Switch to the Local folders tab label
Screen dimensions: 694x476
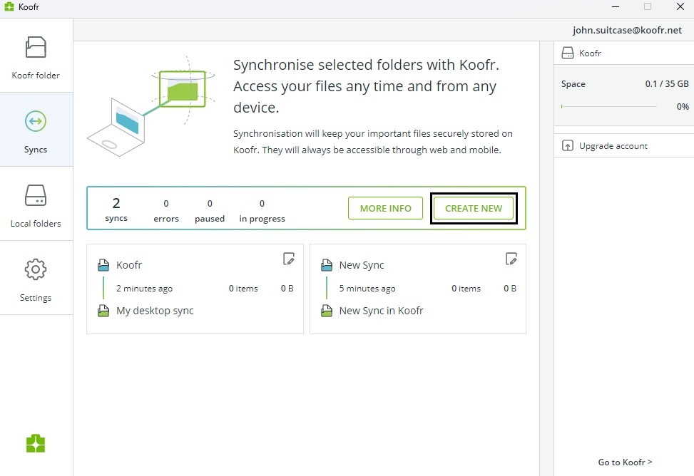click(36, 224)
